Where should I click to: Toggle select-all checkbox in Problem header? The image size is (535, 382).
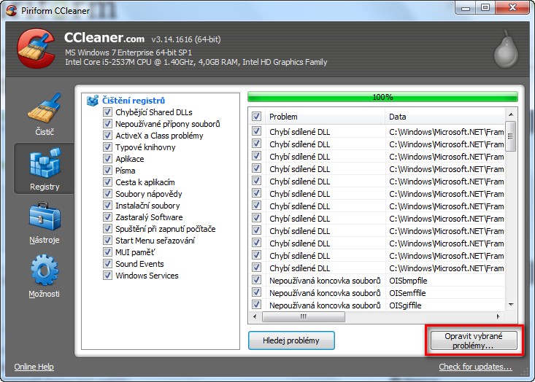click(x=257, y=117)
